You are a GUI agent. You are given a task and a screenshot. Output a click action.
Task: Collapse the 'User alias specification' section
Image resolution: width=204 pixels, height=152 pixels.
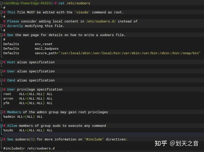pyautogui.click(x=1, y=71)
